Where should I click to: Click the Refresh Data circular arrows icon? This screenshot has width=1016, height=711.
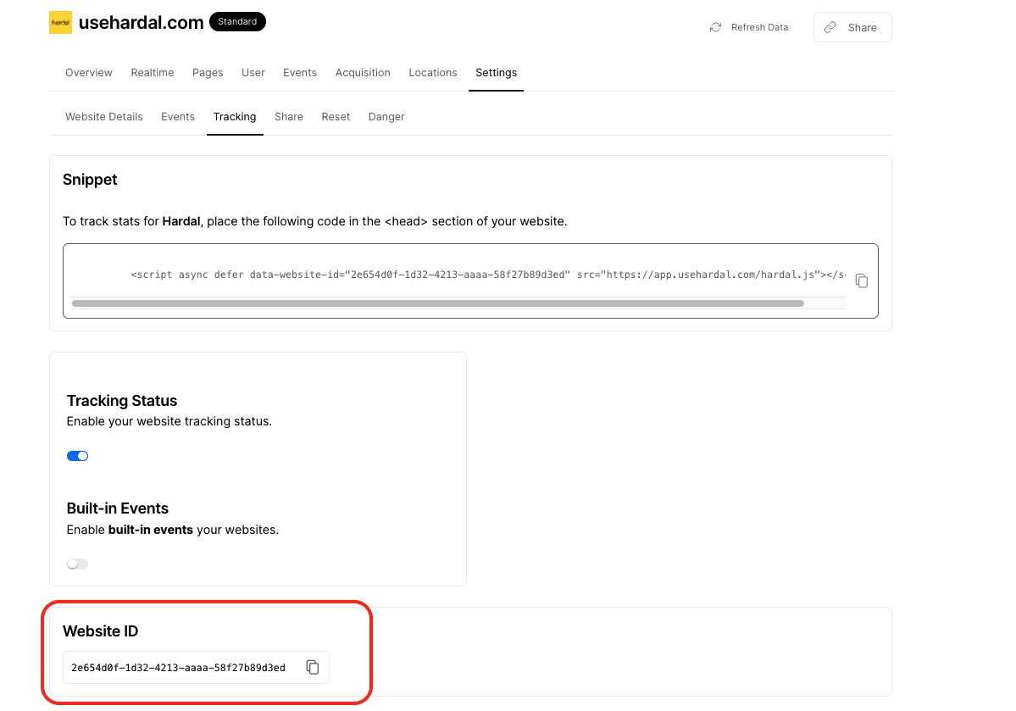(715, 27)
